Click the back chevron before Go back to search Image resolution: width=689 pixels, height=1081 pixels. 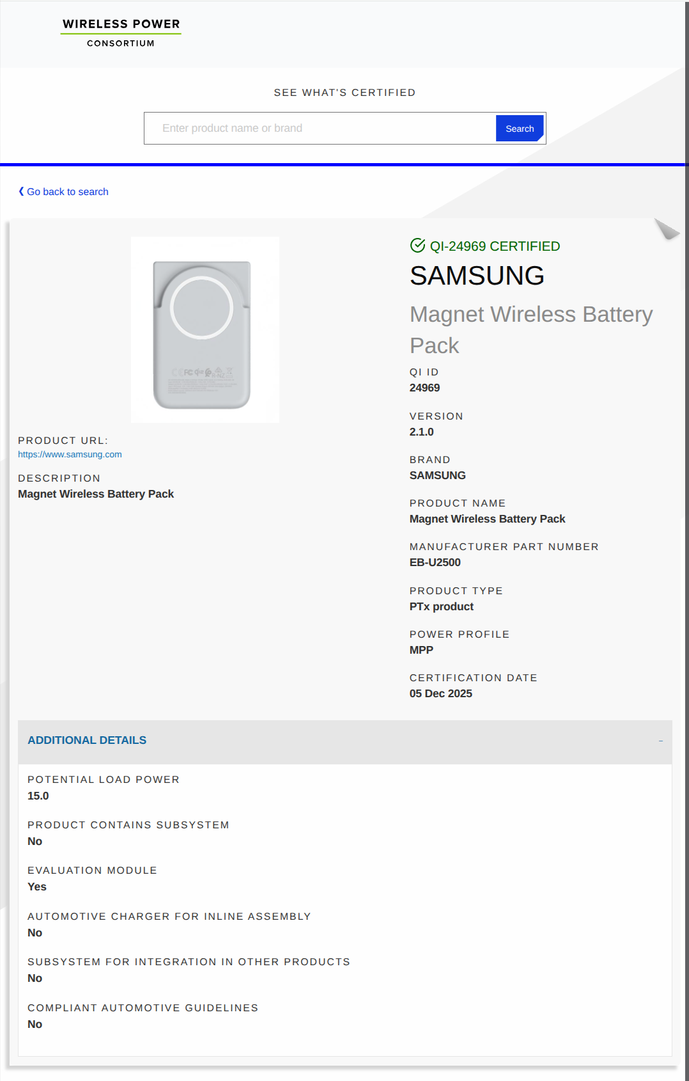coord(22,191)
